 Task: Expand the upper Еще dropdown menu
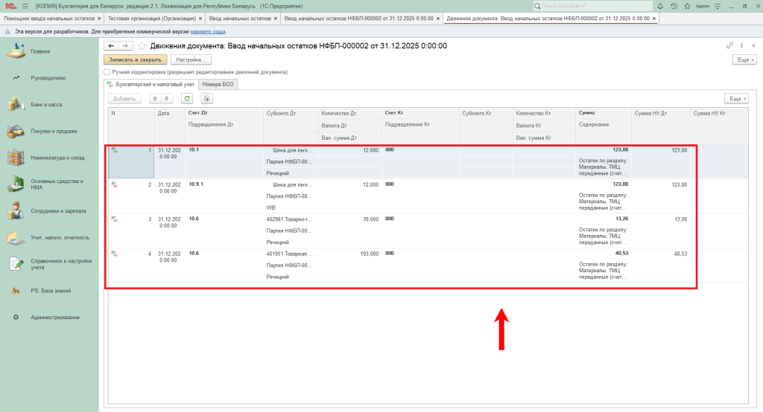[x=742, y=59]
